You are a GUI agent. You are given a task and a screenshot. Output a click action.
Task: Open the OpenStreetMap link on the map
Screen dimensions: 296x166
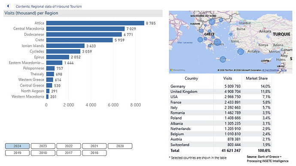(271, 70)
